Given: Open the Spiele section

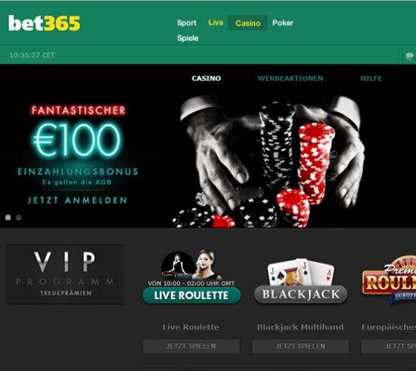Looking at the screenshot, I should (188, 39).
